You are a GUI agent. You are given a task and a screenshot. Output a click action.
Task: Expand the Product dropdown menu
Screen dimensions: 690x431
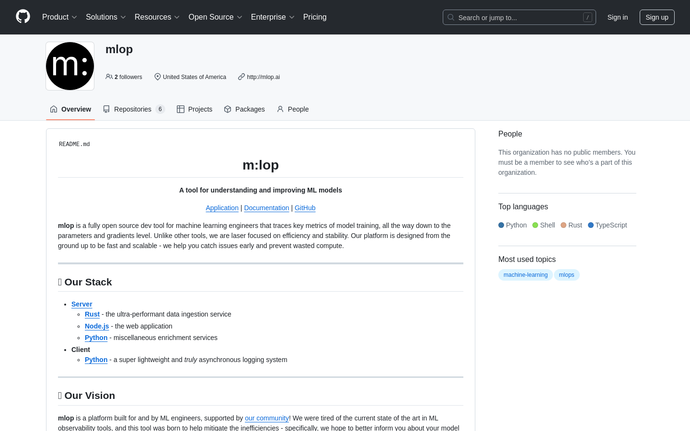tap(59, 17)
